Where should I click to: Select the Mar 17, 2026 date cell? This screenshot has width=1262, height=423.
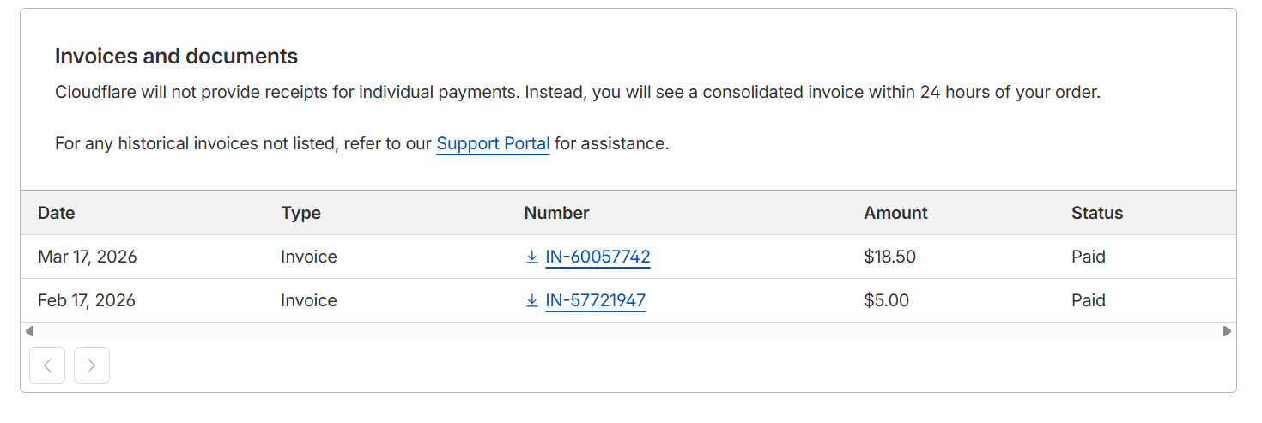[x=88, y=257]
